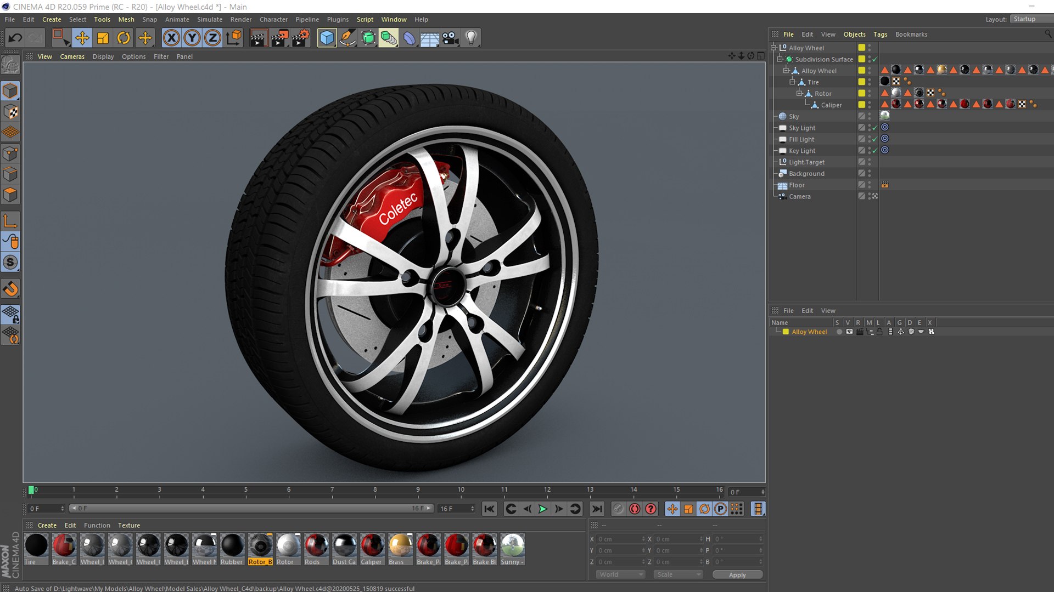Collapse the Alloy Wheel root tree node
Screen dimensions: 1054x592
773,48
